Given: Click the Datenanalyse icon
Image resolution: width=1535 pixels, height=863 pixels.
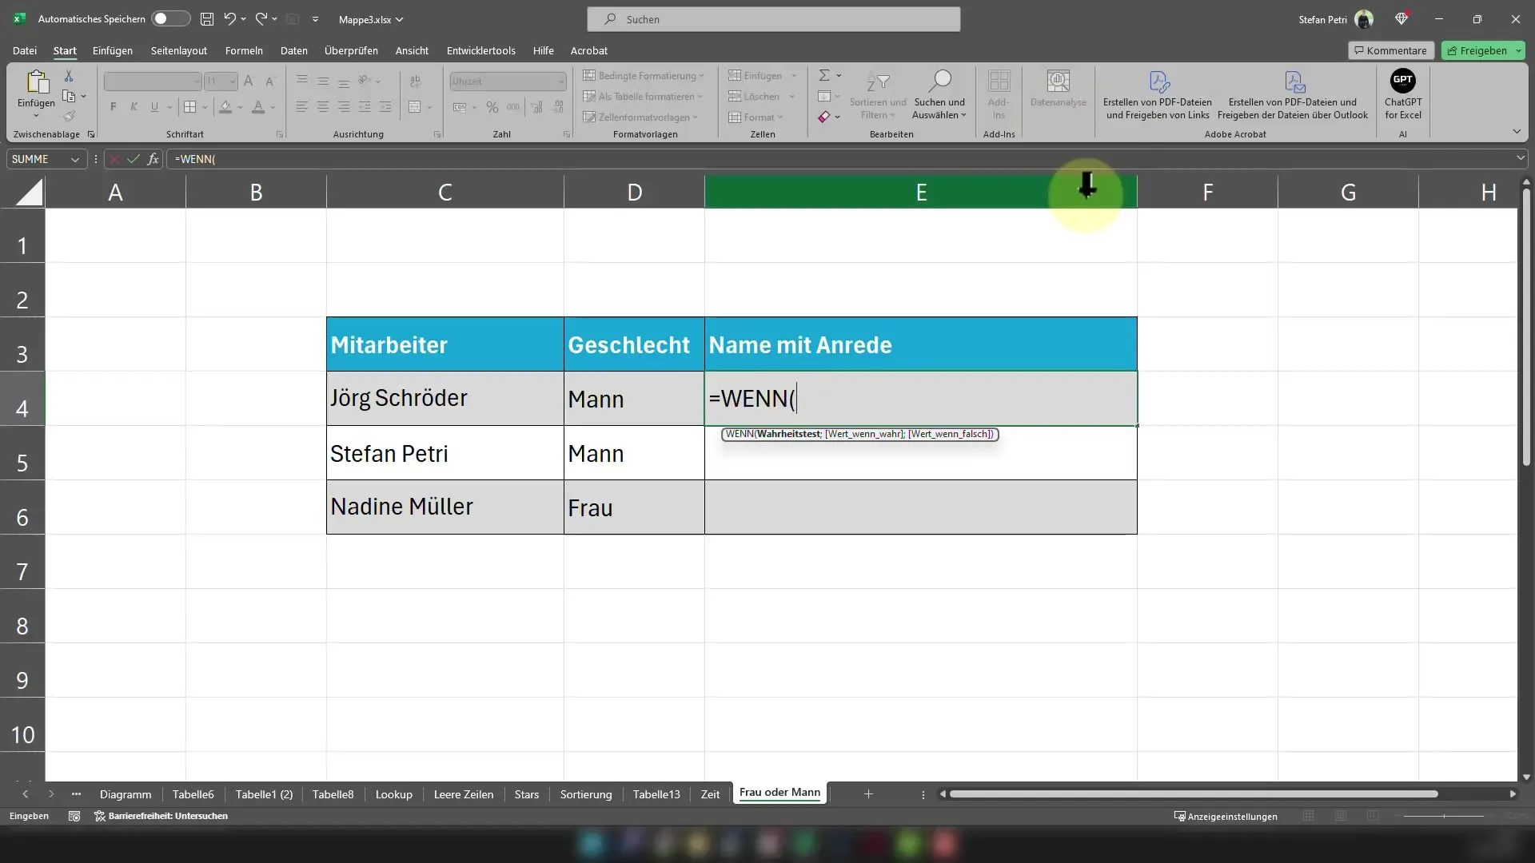Looking at the screenshot, I should tap(1058, 93).
